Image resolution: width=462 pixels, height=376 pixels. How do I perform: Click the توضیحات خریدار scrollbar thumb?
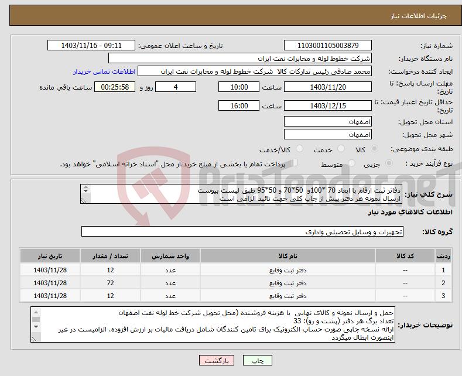pyautogui.click(x=36, y=319)
